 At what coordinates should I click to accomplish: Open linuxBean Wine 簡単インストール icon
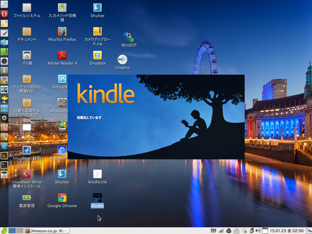(27, 174)
